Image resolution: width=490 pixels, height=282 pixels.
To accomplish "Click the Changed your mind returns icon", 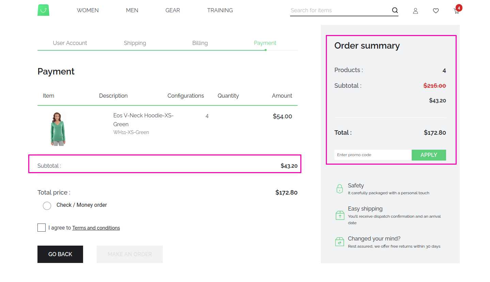I will point(339,242).
